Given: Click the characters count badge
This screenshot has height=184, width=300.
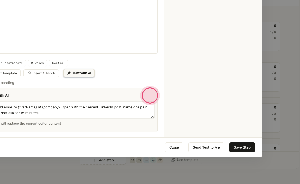Looking at the screenshot, I should (x=13, y=63).
